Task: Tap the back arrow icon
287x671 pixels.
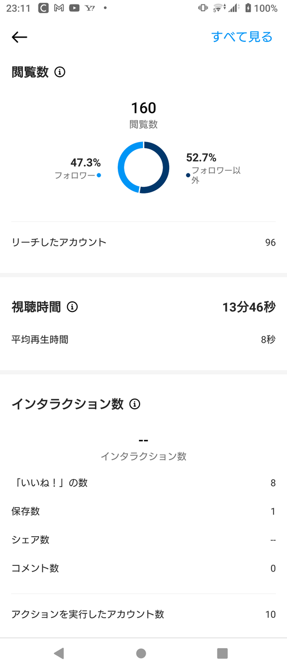Action: [x=20, y=37]
